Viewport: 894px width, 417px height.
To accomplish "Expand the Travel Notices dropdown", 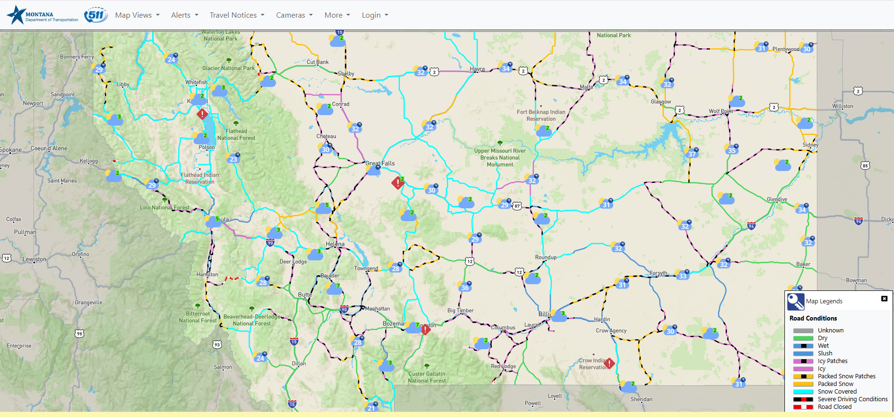I will click(x=237, y=15).
